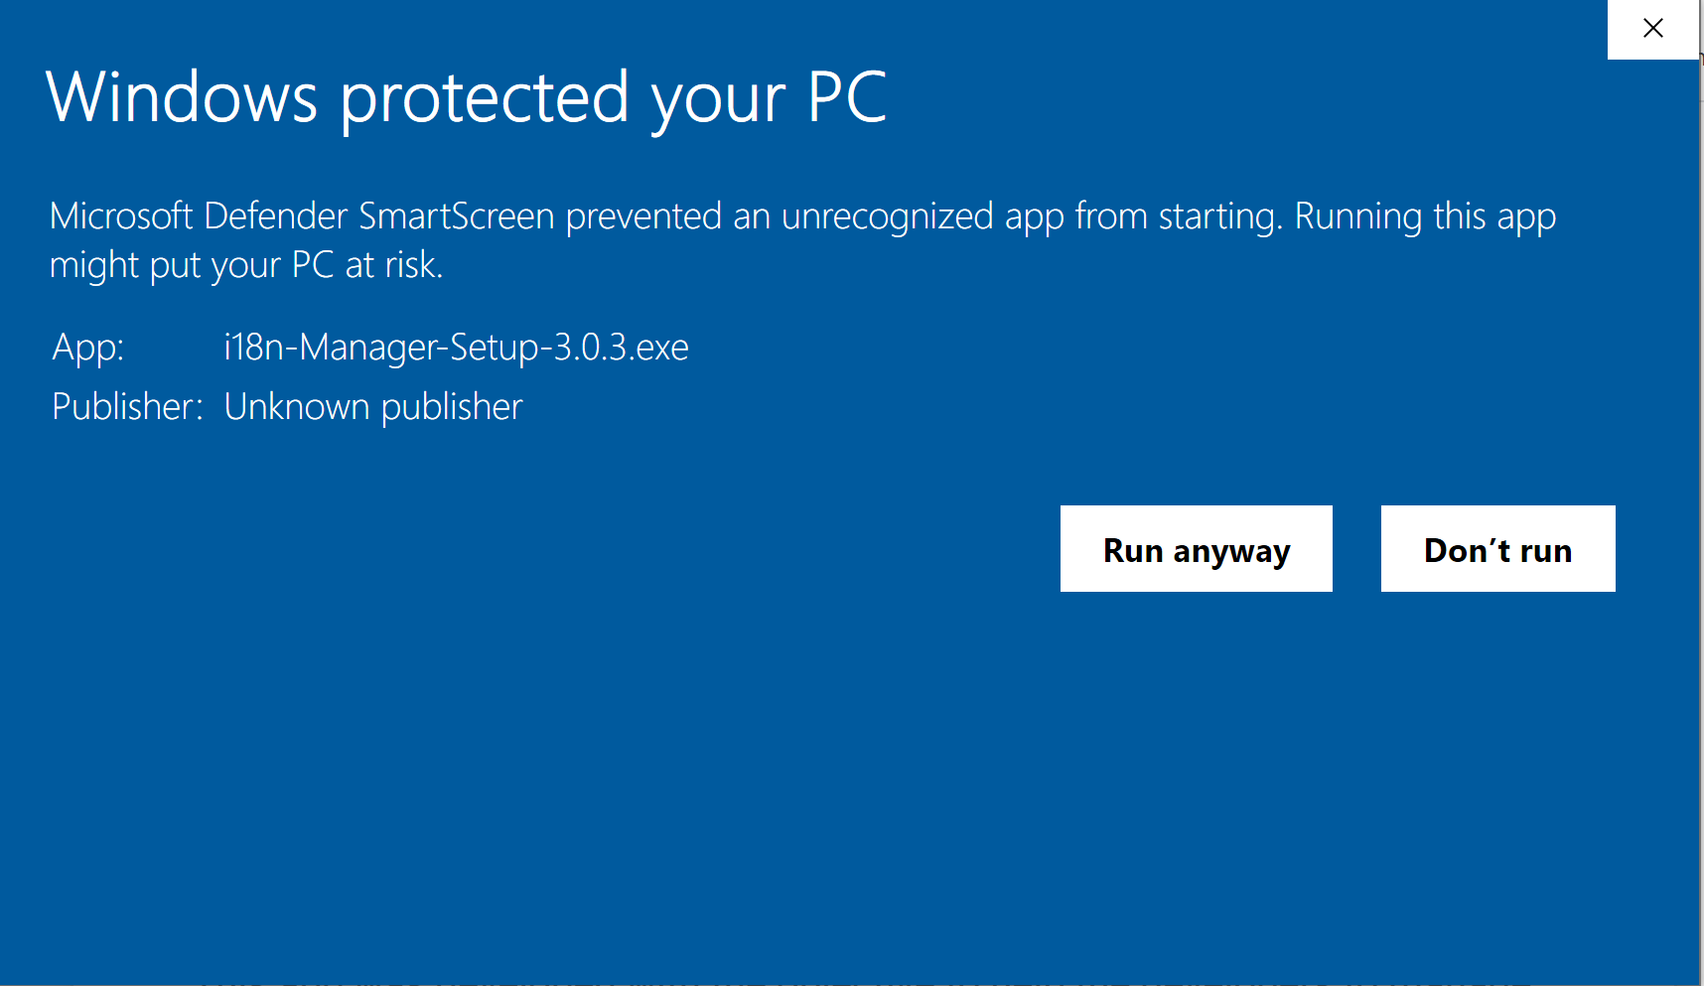Click the word "Windows" in the heading
Image resolution: width=1704 pixels, height=986 pixels.
[182, 97]
